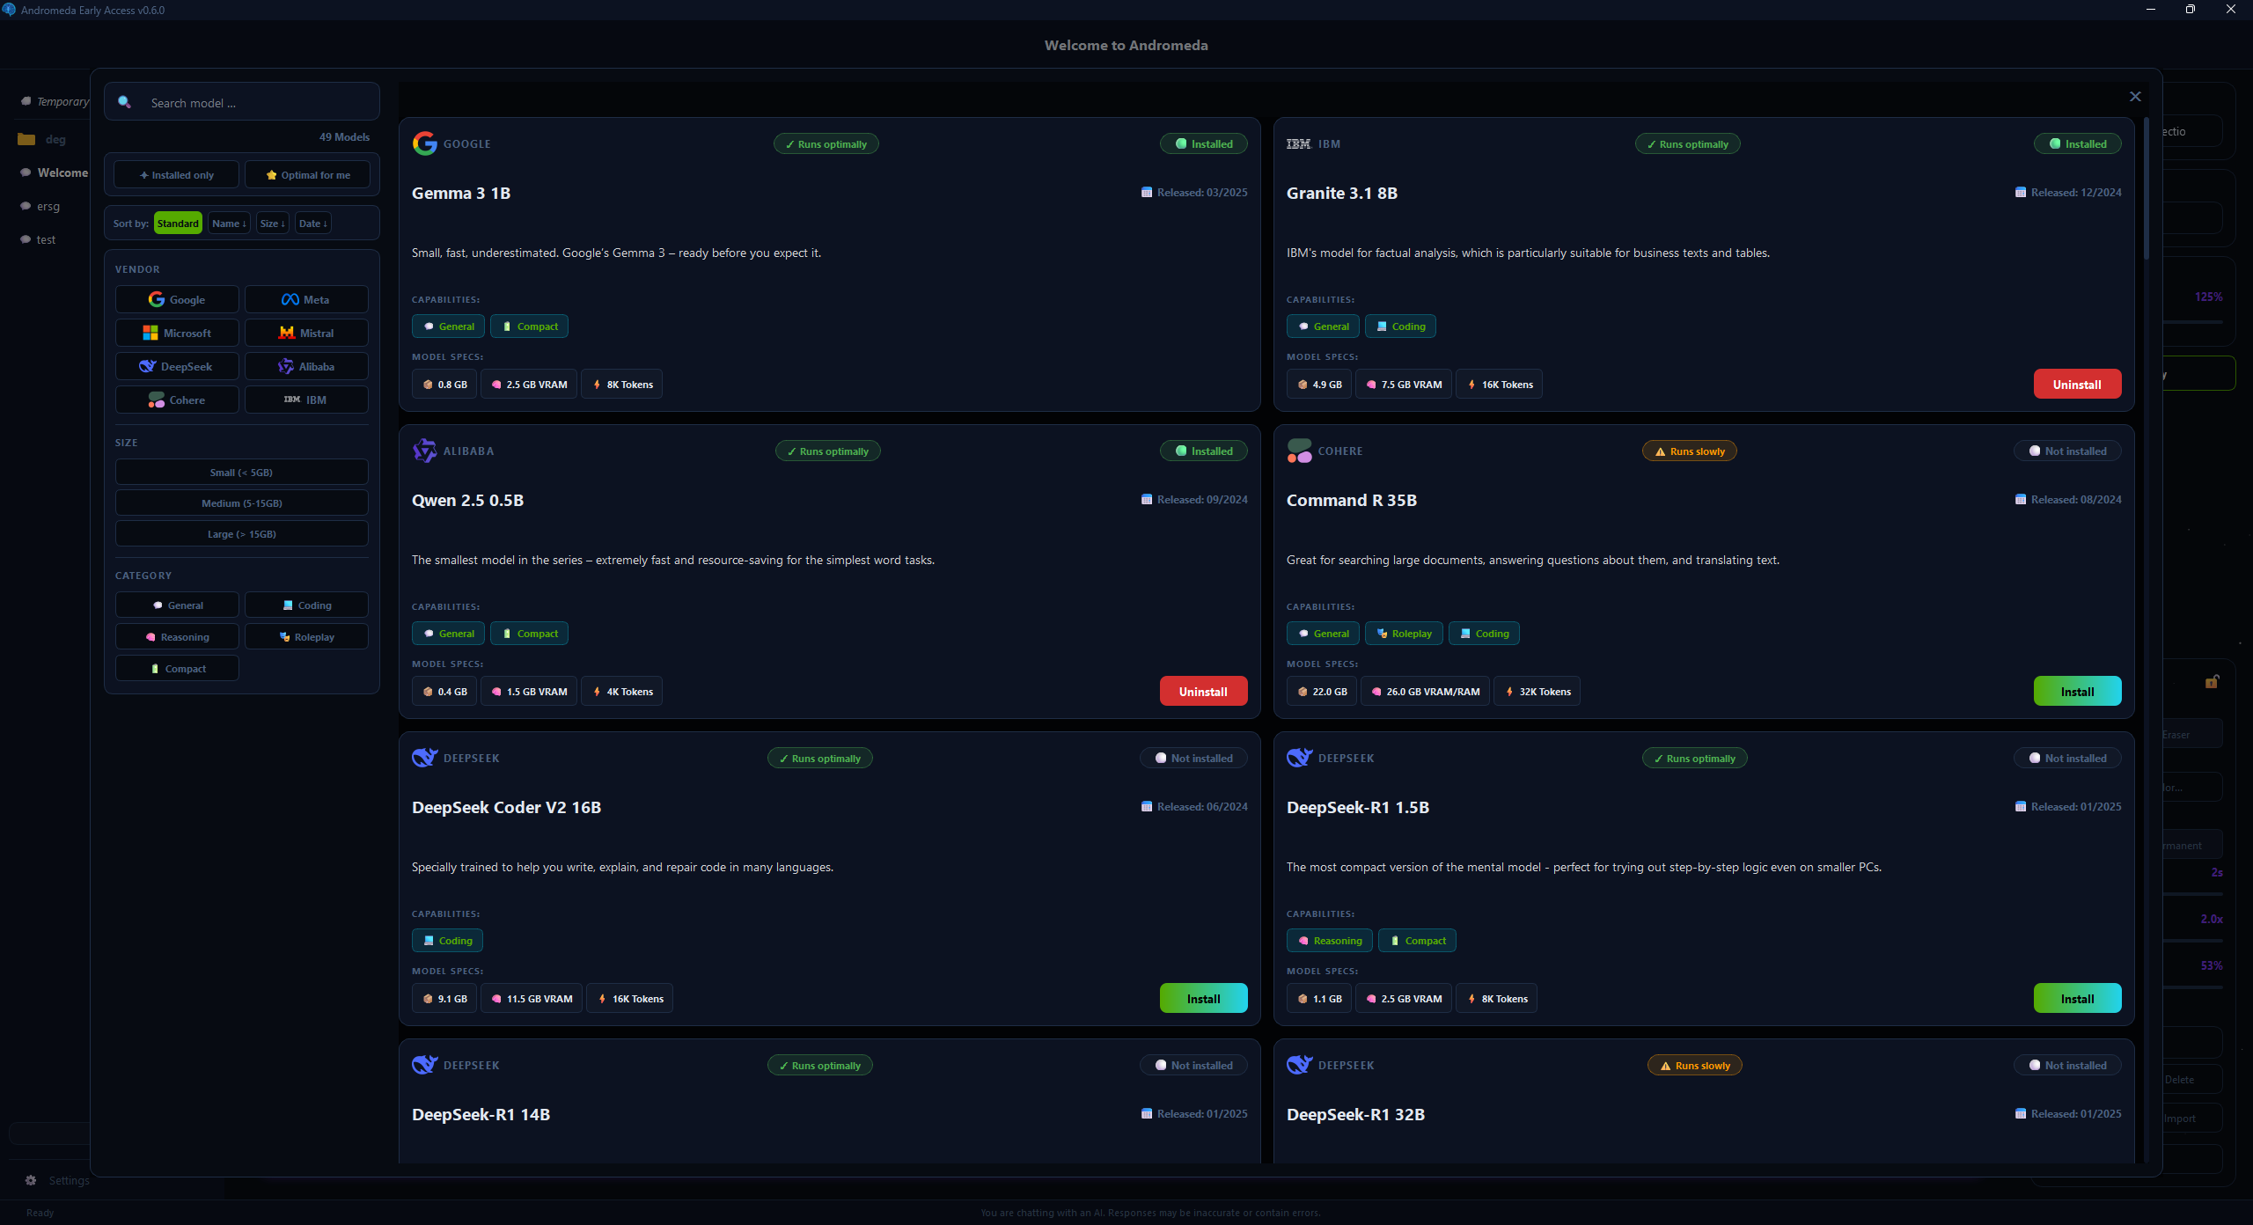Screen dimensions: 2253x1225
Task: Open the test chat in sidebar
Action: pos(46,239)
